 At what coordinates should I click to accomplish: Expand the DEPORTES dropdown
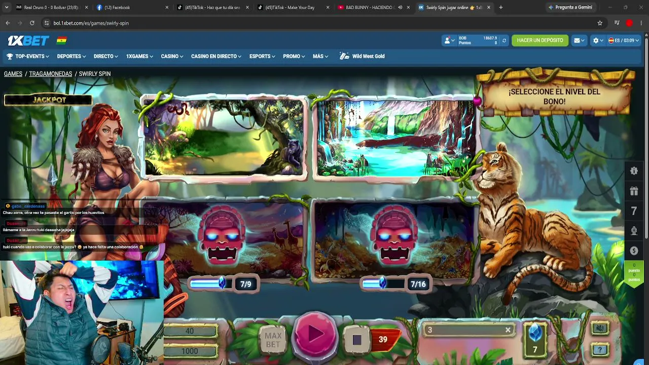coord(71,56)
